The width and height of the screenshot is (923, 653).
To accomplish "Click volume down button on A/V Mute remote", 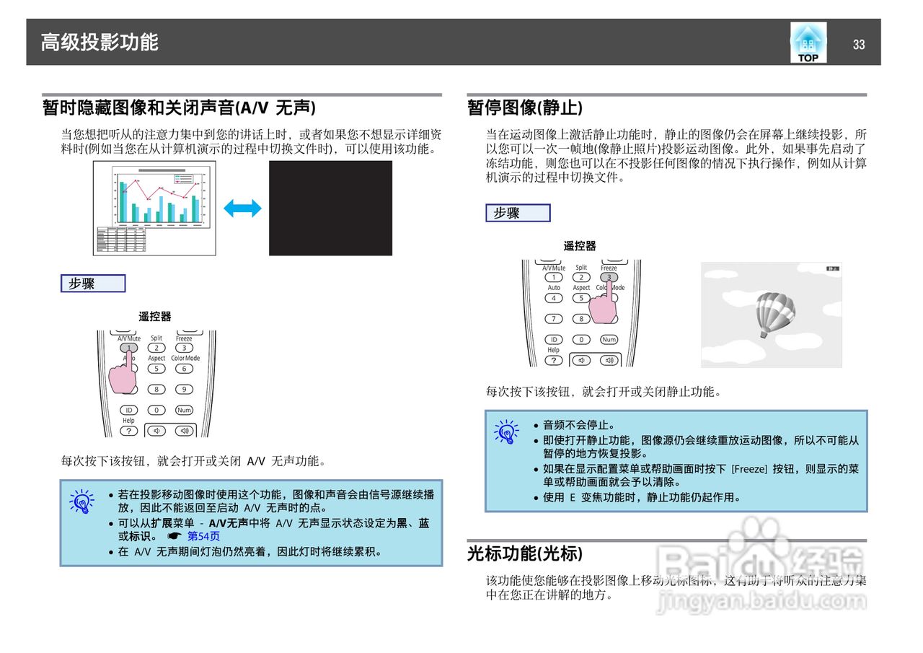I will [x=157, y=431].
